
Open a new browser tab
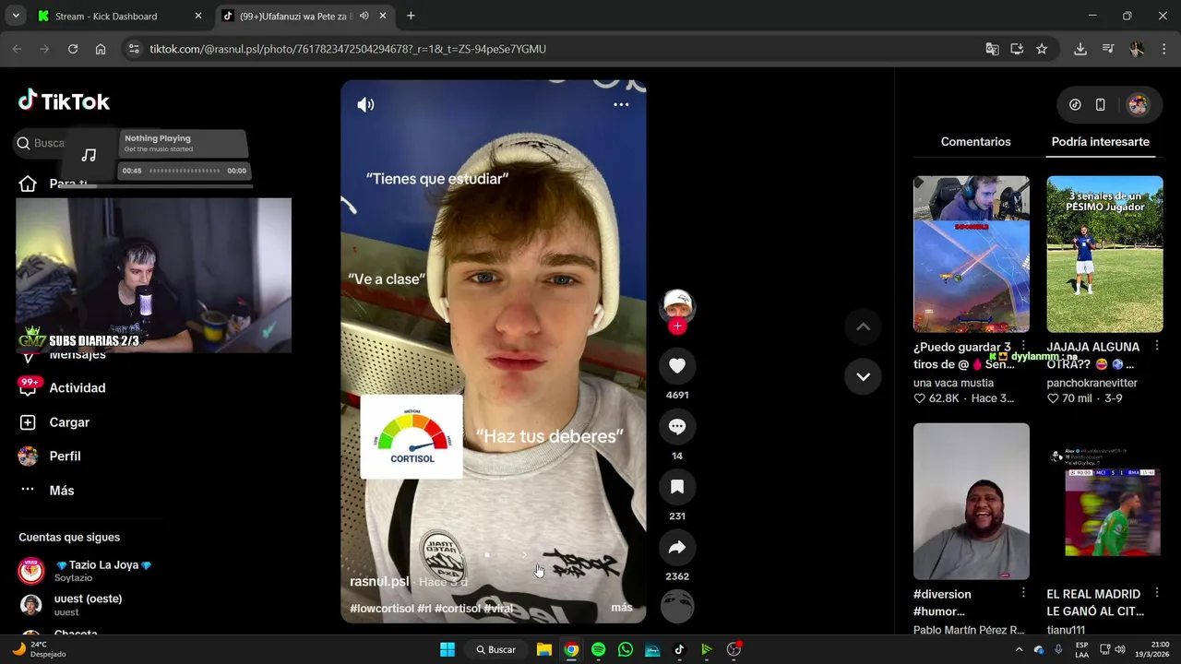point(411,16)
